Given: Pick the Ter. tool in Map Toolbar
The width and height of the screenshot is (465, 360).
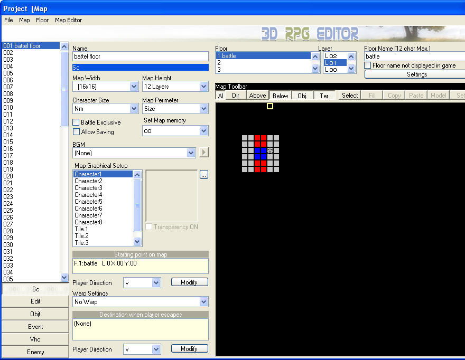Looking at the screenshot, I should tap(324, 96).
